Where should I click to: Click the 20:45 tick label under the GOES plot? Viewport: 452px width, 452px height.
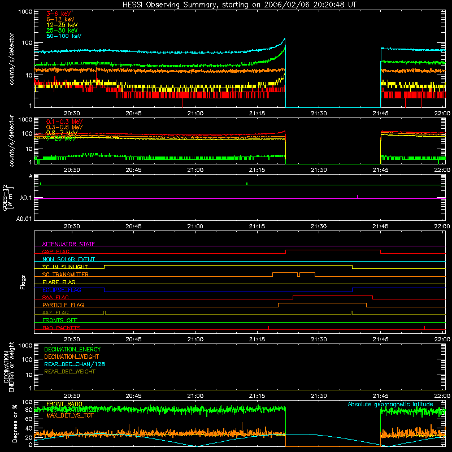click(134, 227)
